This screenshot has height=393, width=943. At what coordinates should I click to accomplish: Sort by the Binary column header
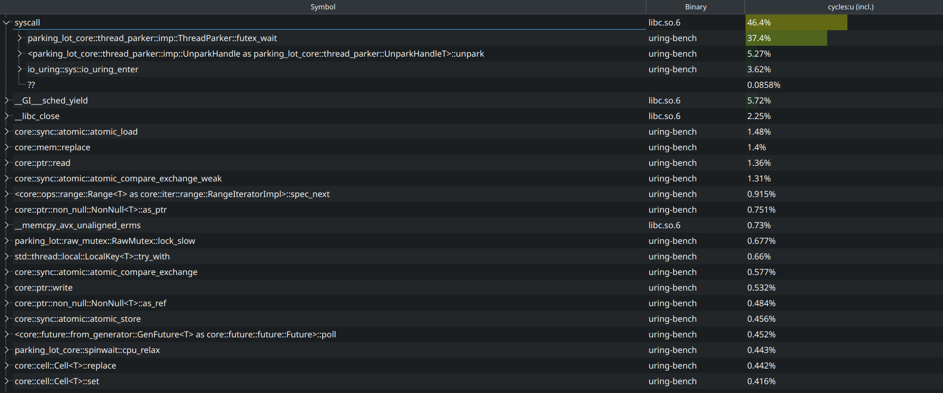pos(696,7)
